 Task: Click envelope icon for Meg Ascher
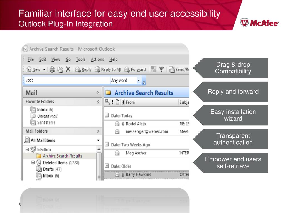[x=117, y=153]
